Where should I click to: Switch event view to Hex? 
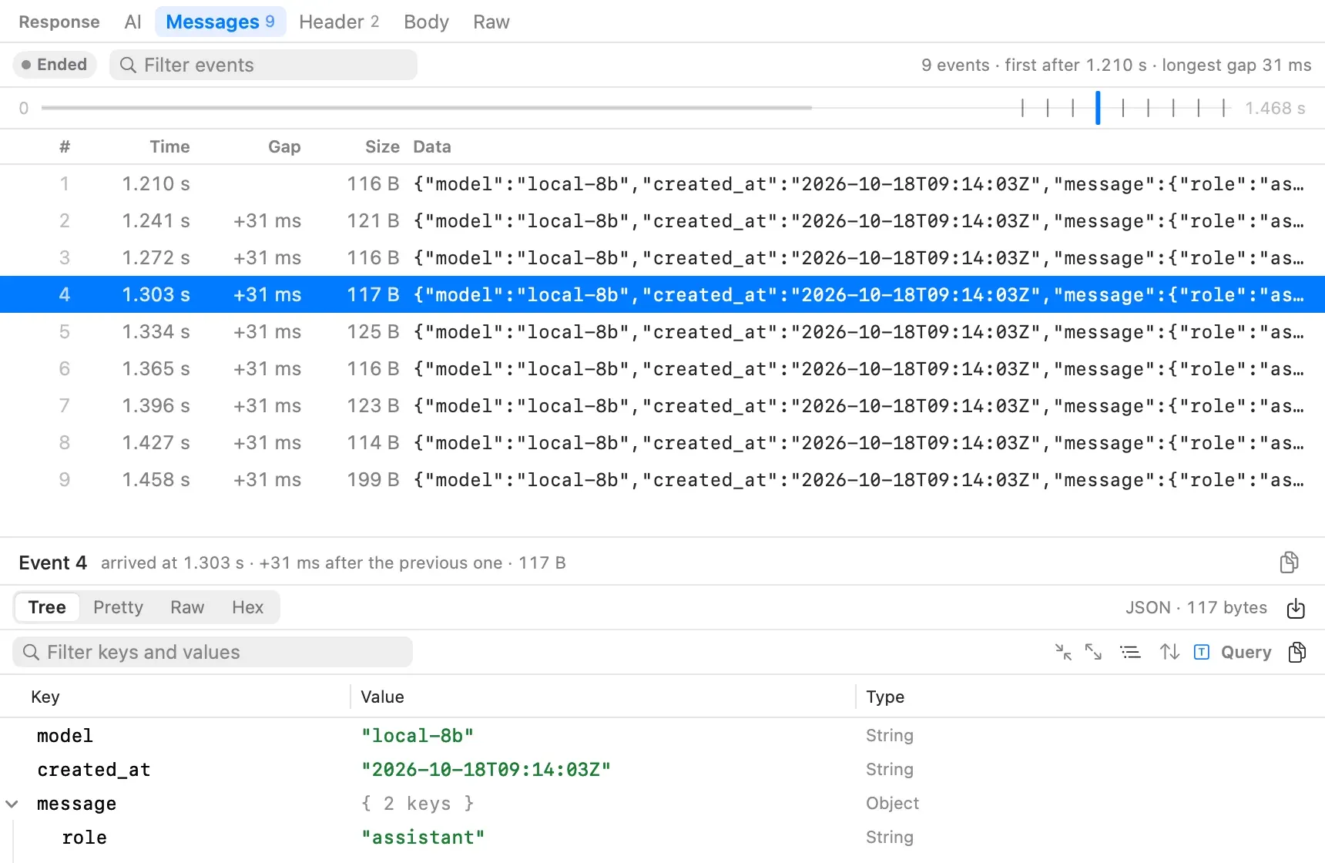247,607
